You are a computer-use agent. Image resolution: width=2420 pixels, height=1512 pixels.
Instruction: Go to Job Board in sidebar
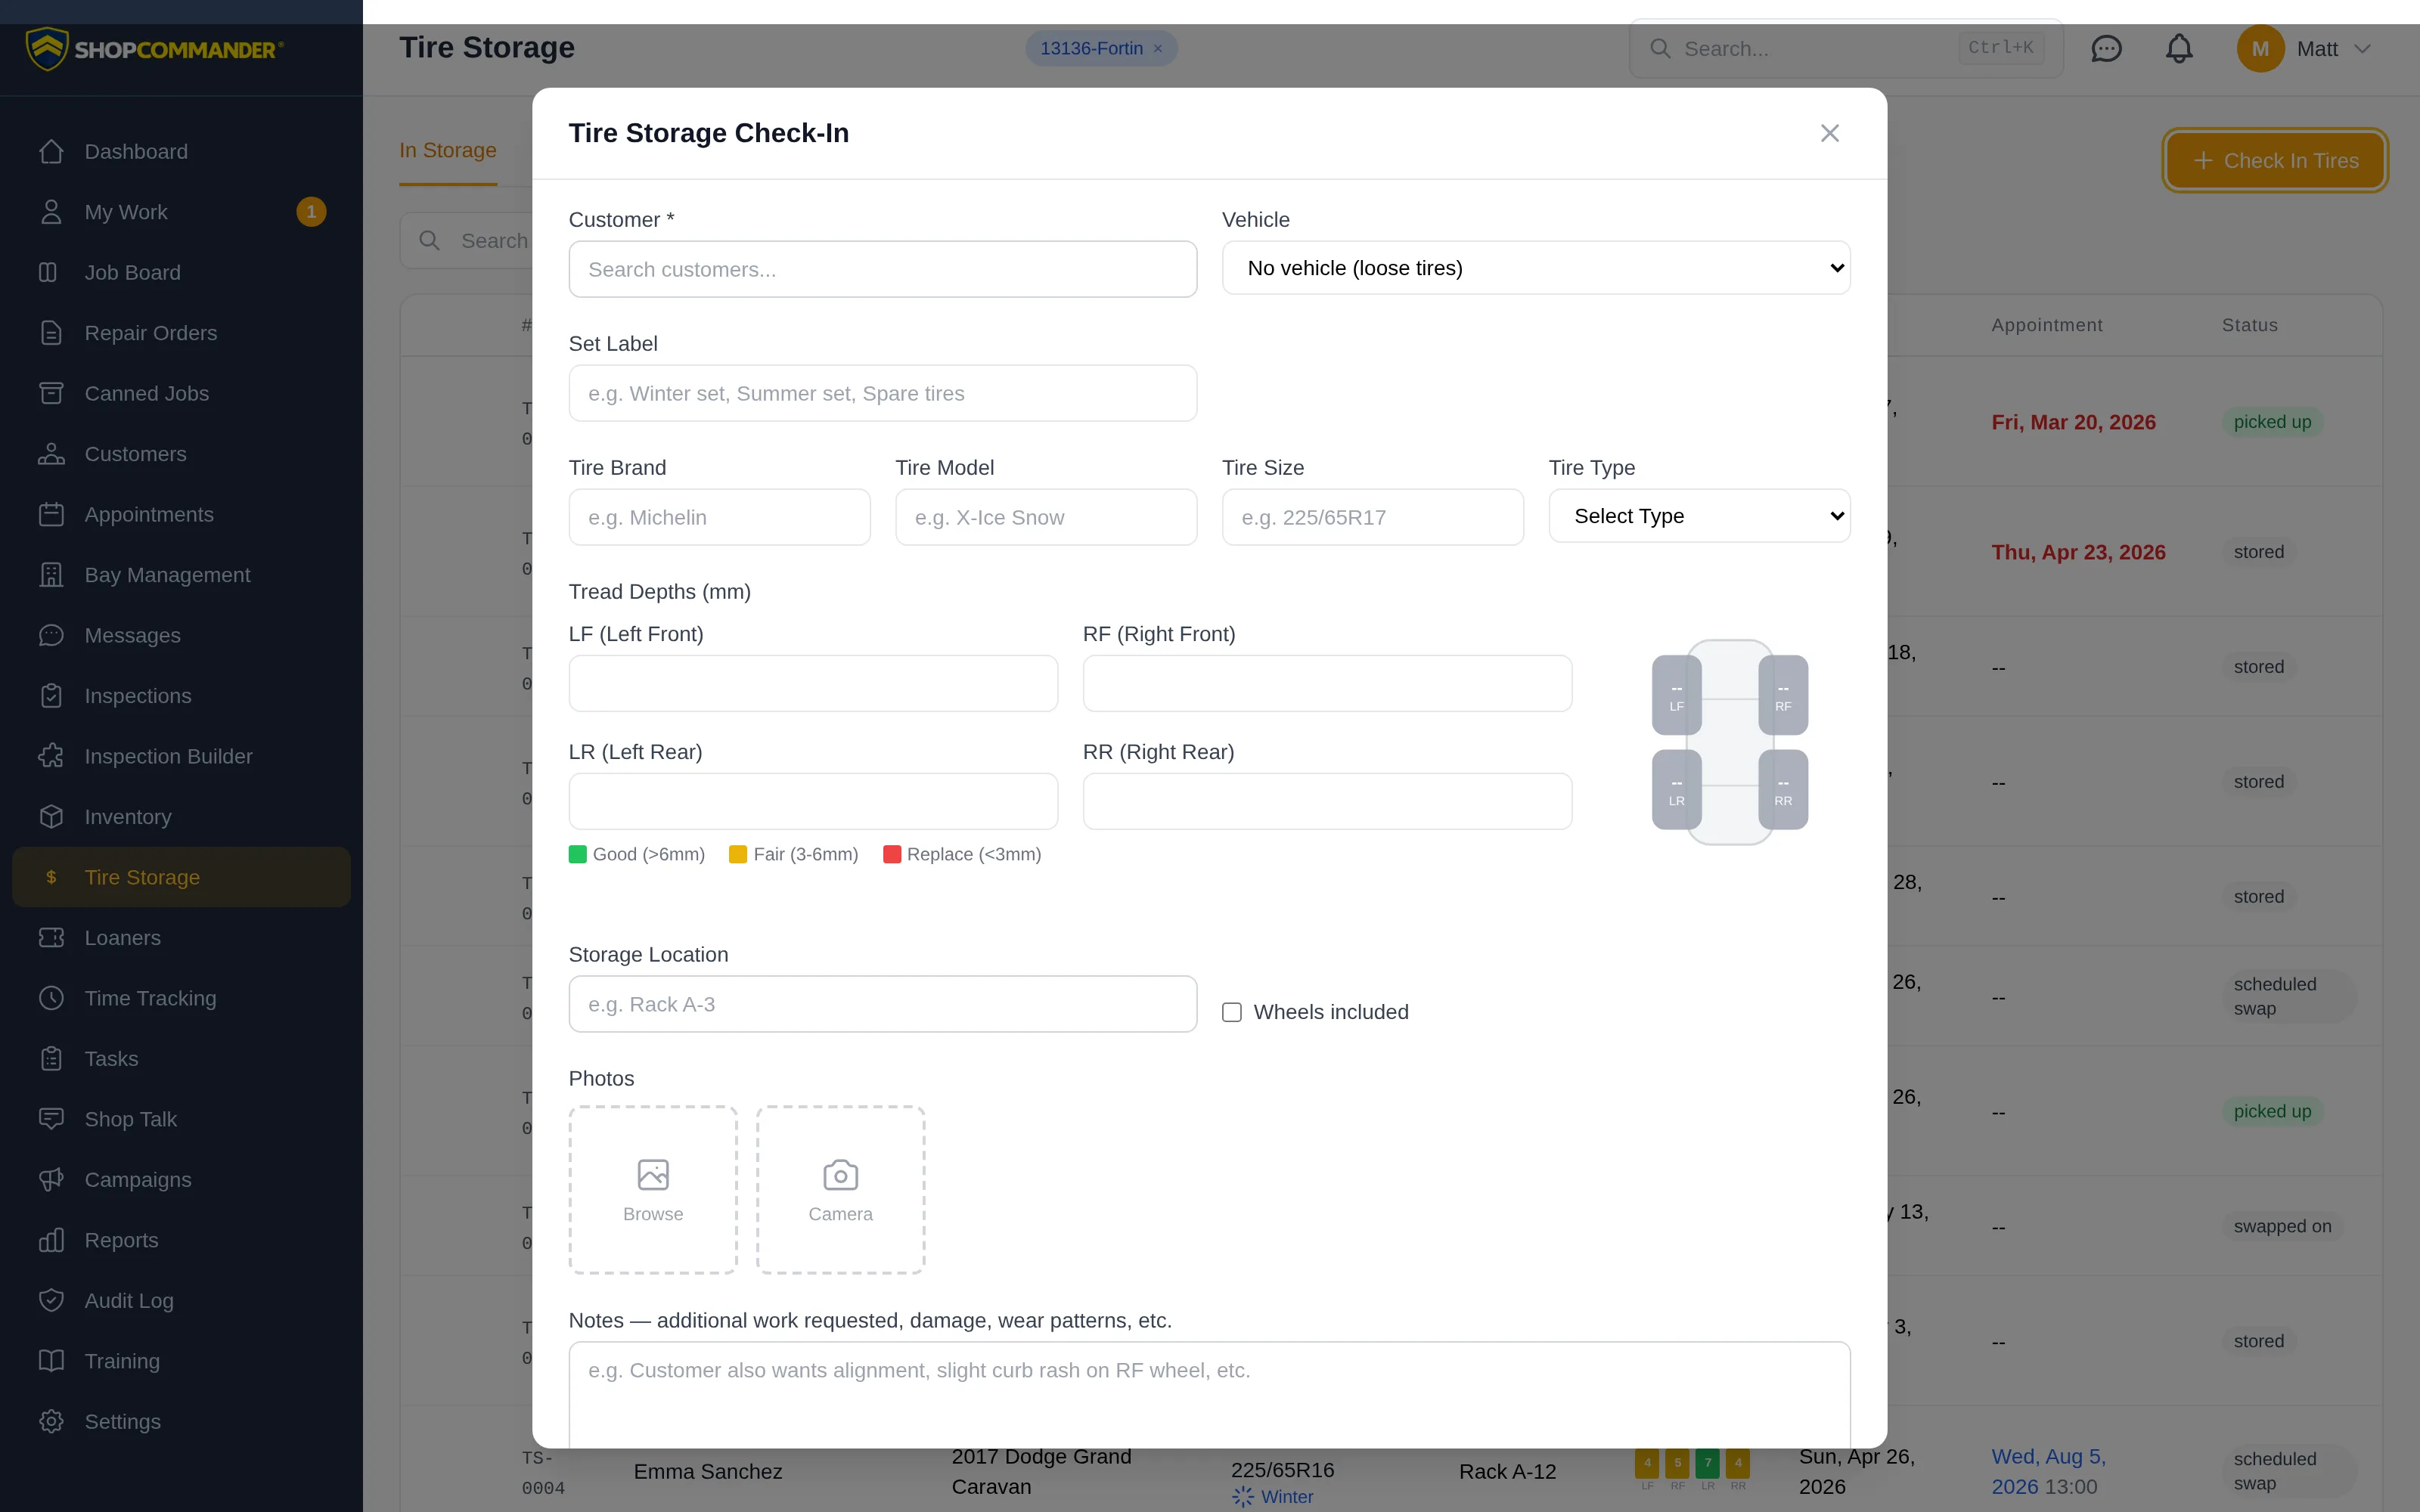(x=181, y=272)
